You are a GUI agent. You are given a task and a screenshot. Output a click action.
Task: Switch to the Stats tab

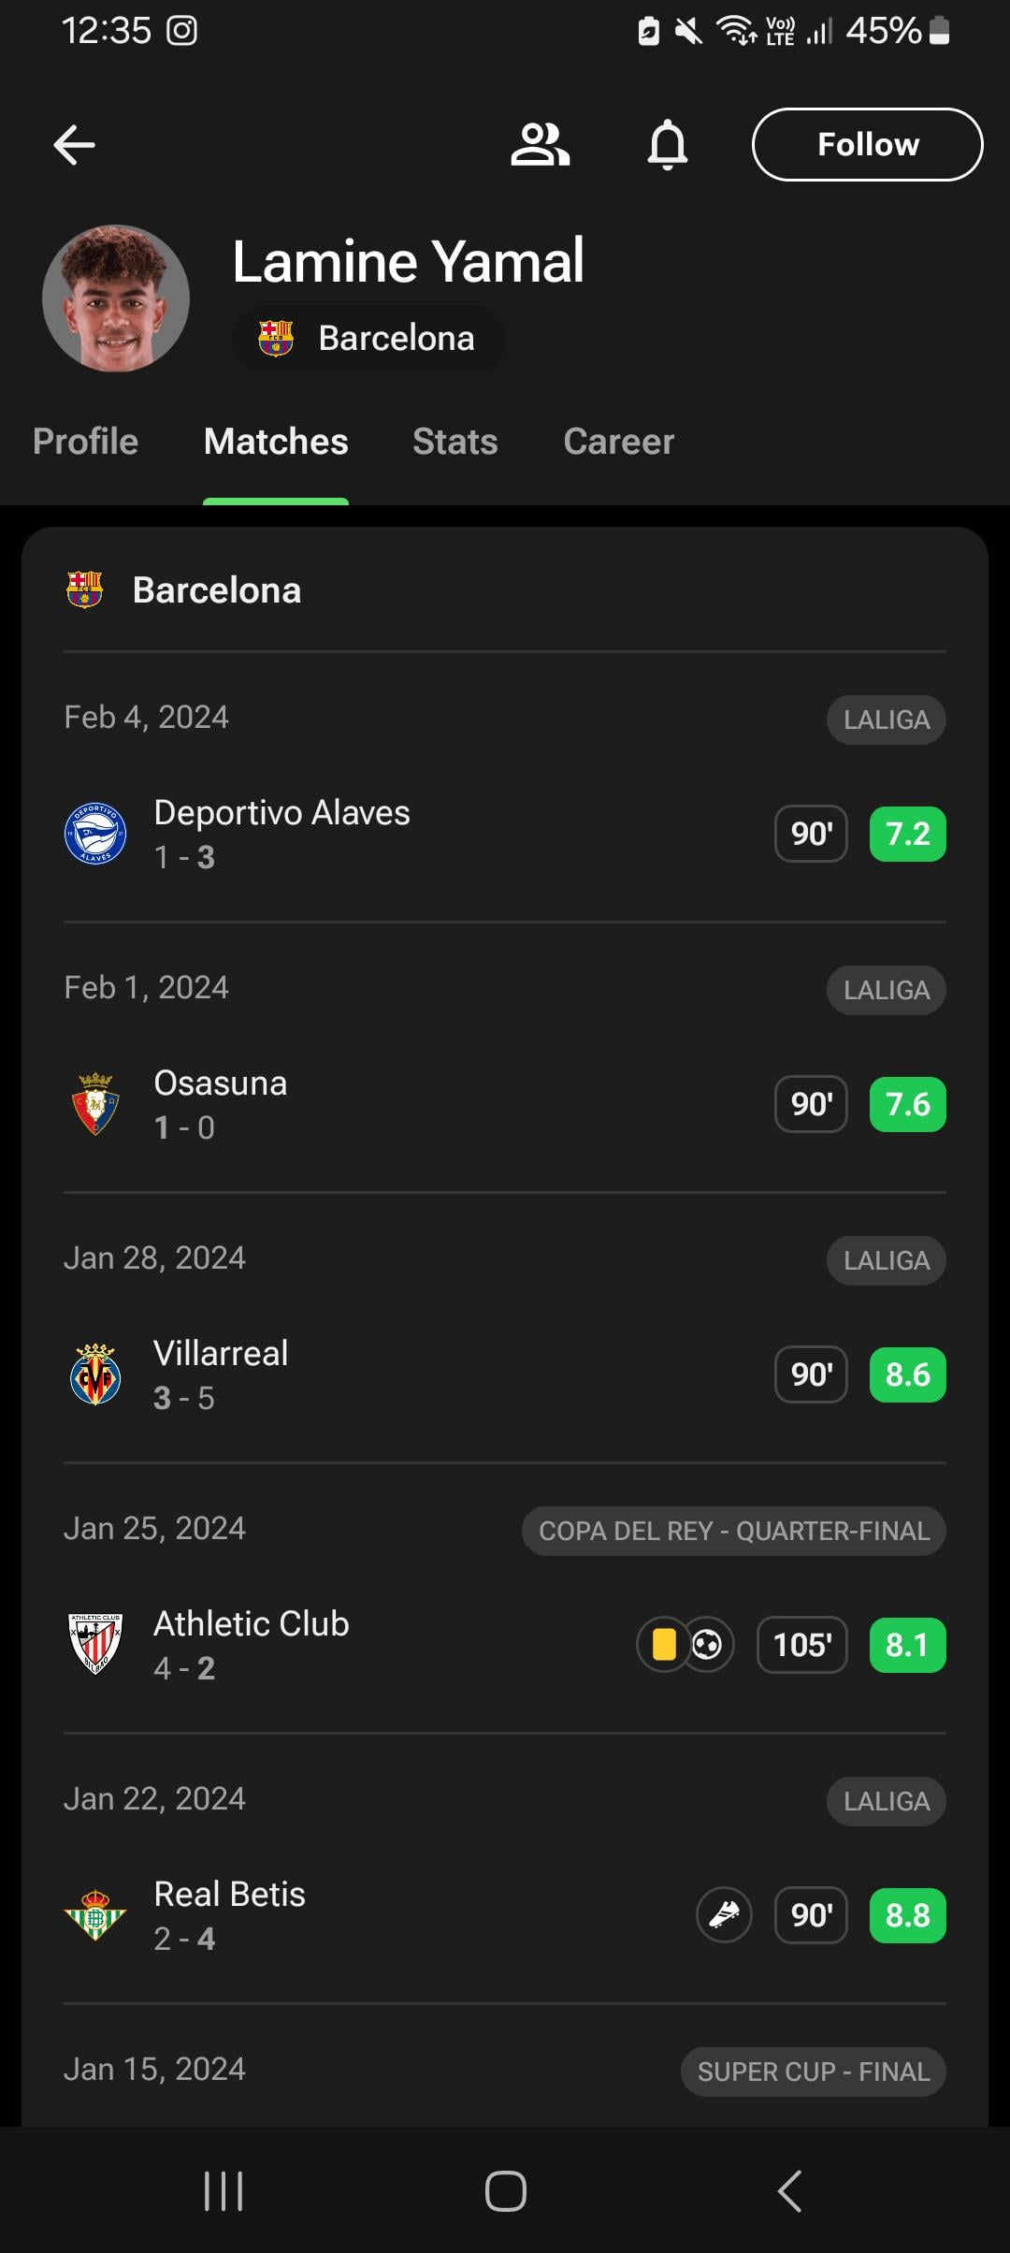pyautogui.click(x=455, y=442)
